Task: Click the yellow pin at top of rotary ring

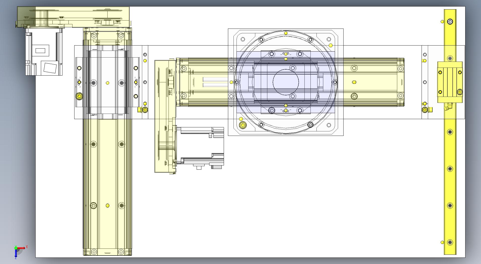Action: coord(286,33)
